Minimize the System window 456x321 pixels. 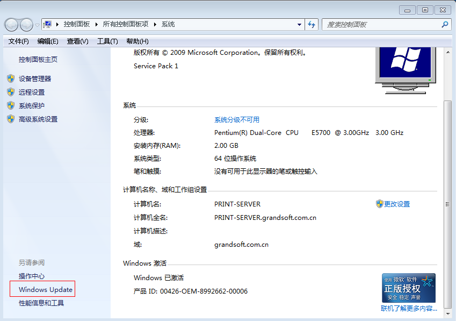tap(408, 10)
